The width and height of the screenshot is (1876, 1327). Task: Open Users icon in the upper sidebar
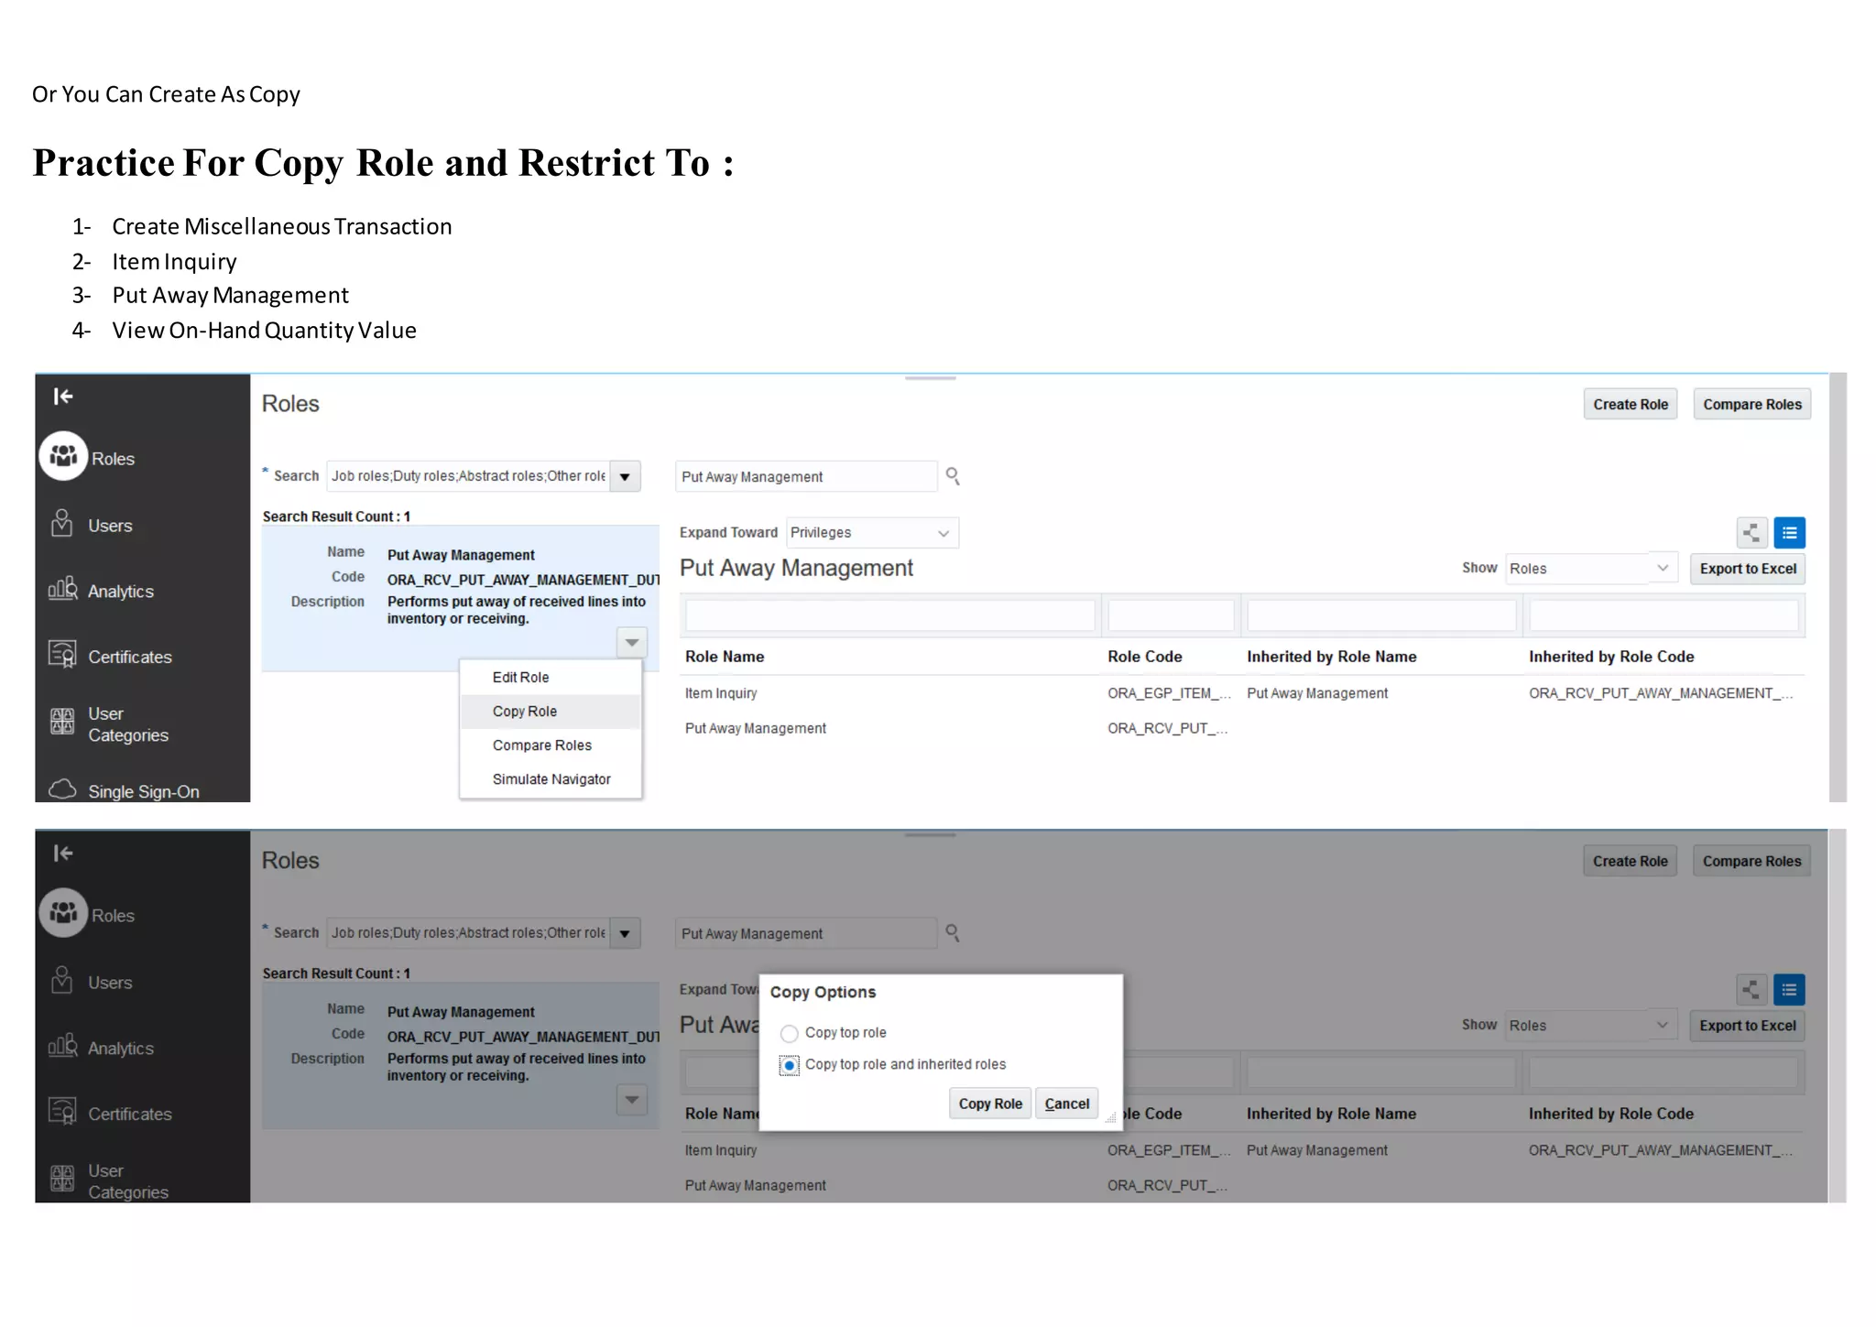pyautogui.click(x=61, y=524)
